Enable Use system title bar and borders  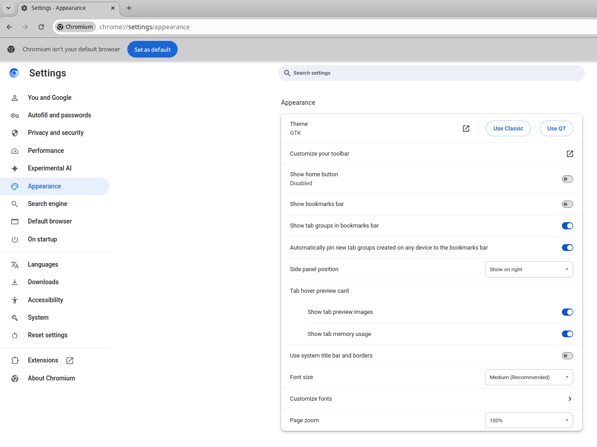567,356
